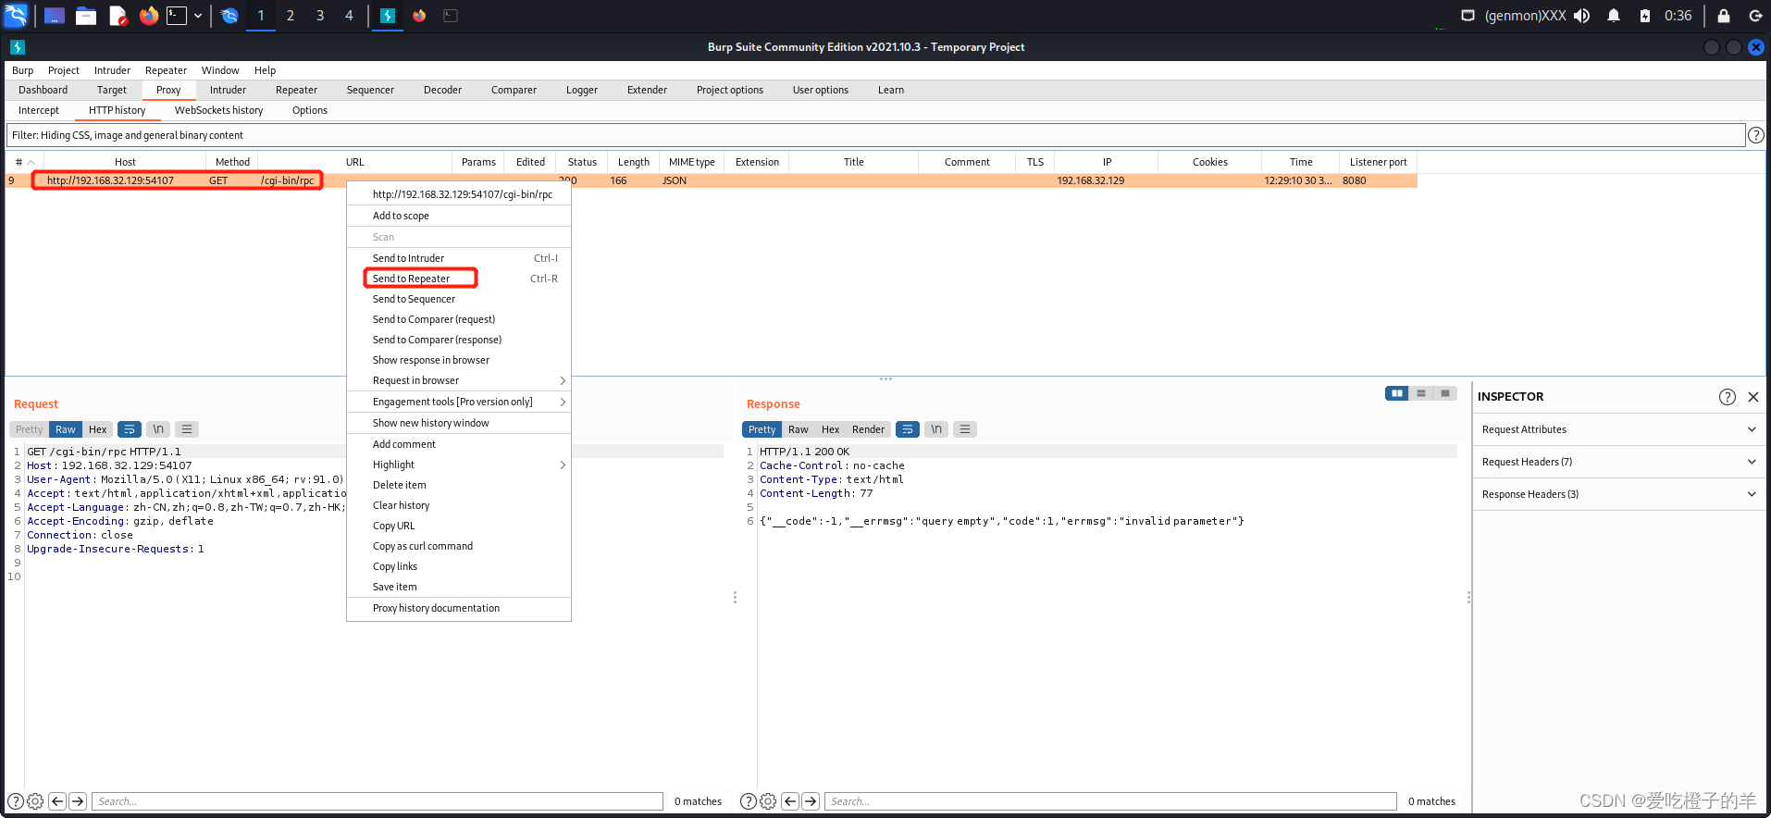Sort history by the # column
Image resolution: width=1771 pixels, height=818 pixels.
(24, 162)
